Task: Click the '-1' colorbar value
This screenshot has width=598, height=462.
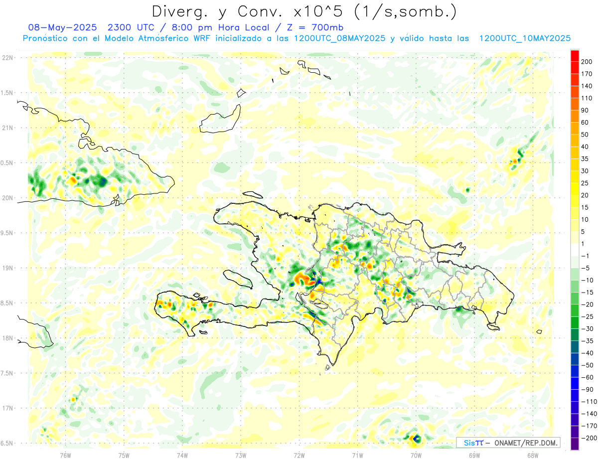Action: (x=585, y=256)
